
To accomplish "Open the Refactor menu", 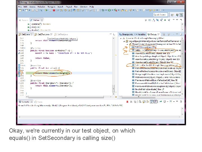I will click(41, 6).
